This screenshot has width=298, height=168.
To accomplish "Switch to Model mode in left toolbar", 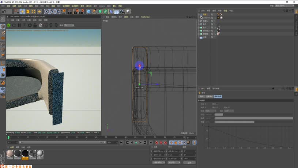I will tap(3, 26).
